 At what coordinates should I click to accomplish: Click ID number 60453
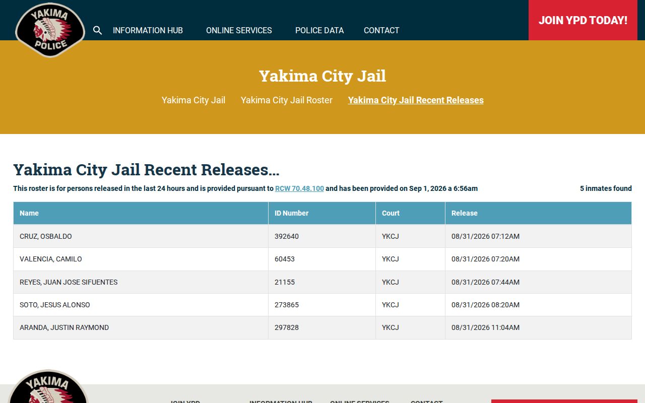285,259
